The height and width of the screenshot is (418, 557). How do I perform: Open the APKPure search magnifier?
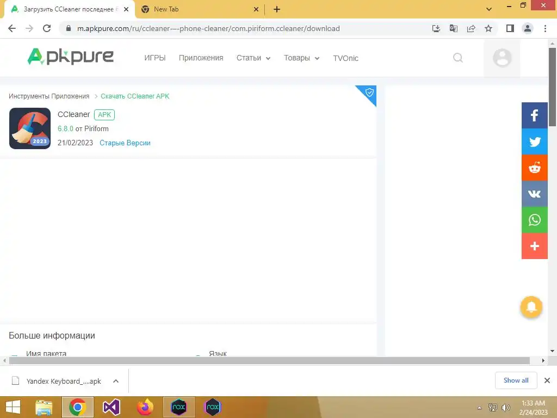click(458, 58)
